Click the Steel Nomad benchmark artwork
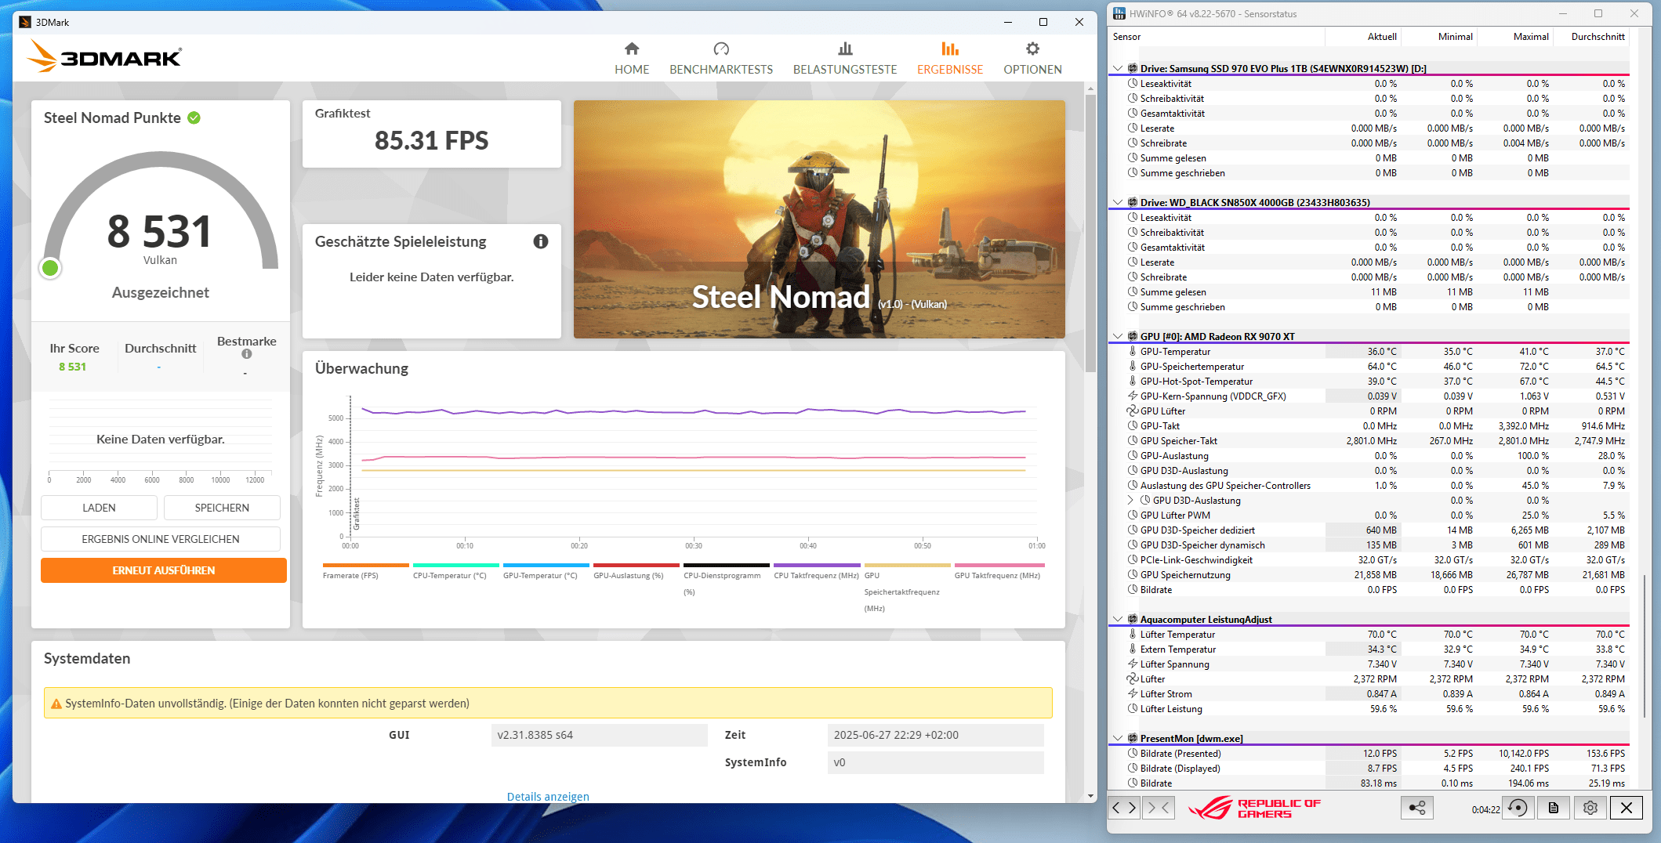Image resolution: width=1661 pixels, height=843 pixels. (x=819, y=219)
